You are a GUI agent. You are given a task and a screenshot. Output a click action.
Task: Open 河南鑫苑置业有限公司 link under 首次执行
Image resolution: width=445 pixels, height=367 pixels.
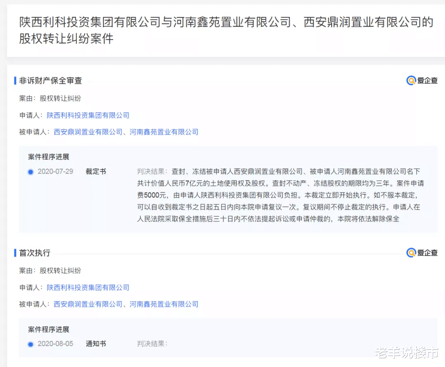tap(164, 304)
